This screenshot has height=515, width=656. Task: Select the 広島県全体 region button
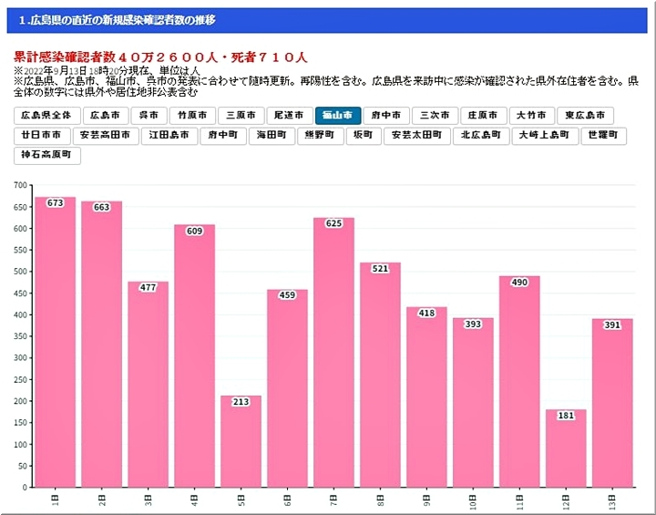pyautogui.click(x=46, y=116)
